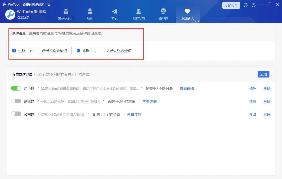The image size is (282, 179).
Task: Open the 客服 headset icon
Action: pos(90,11)
